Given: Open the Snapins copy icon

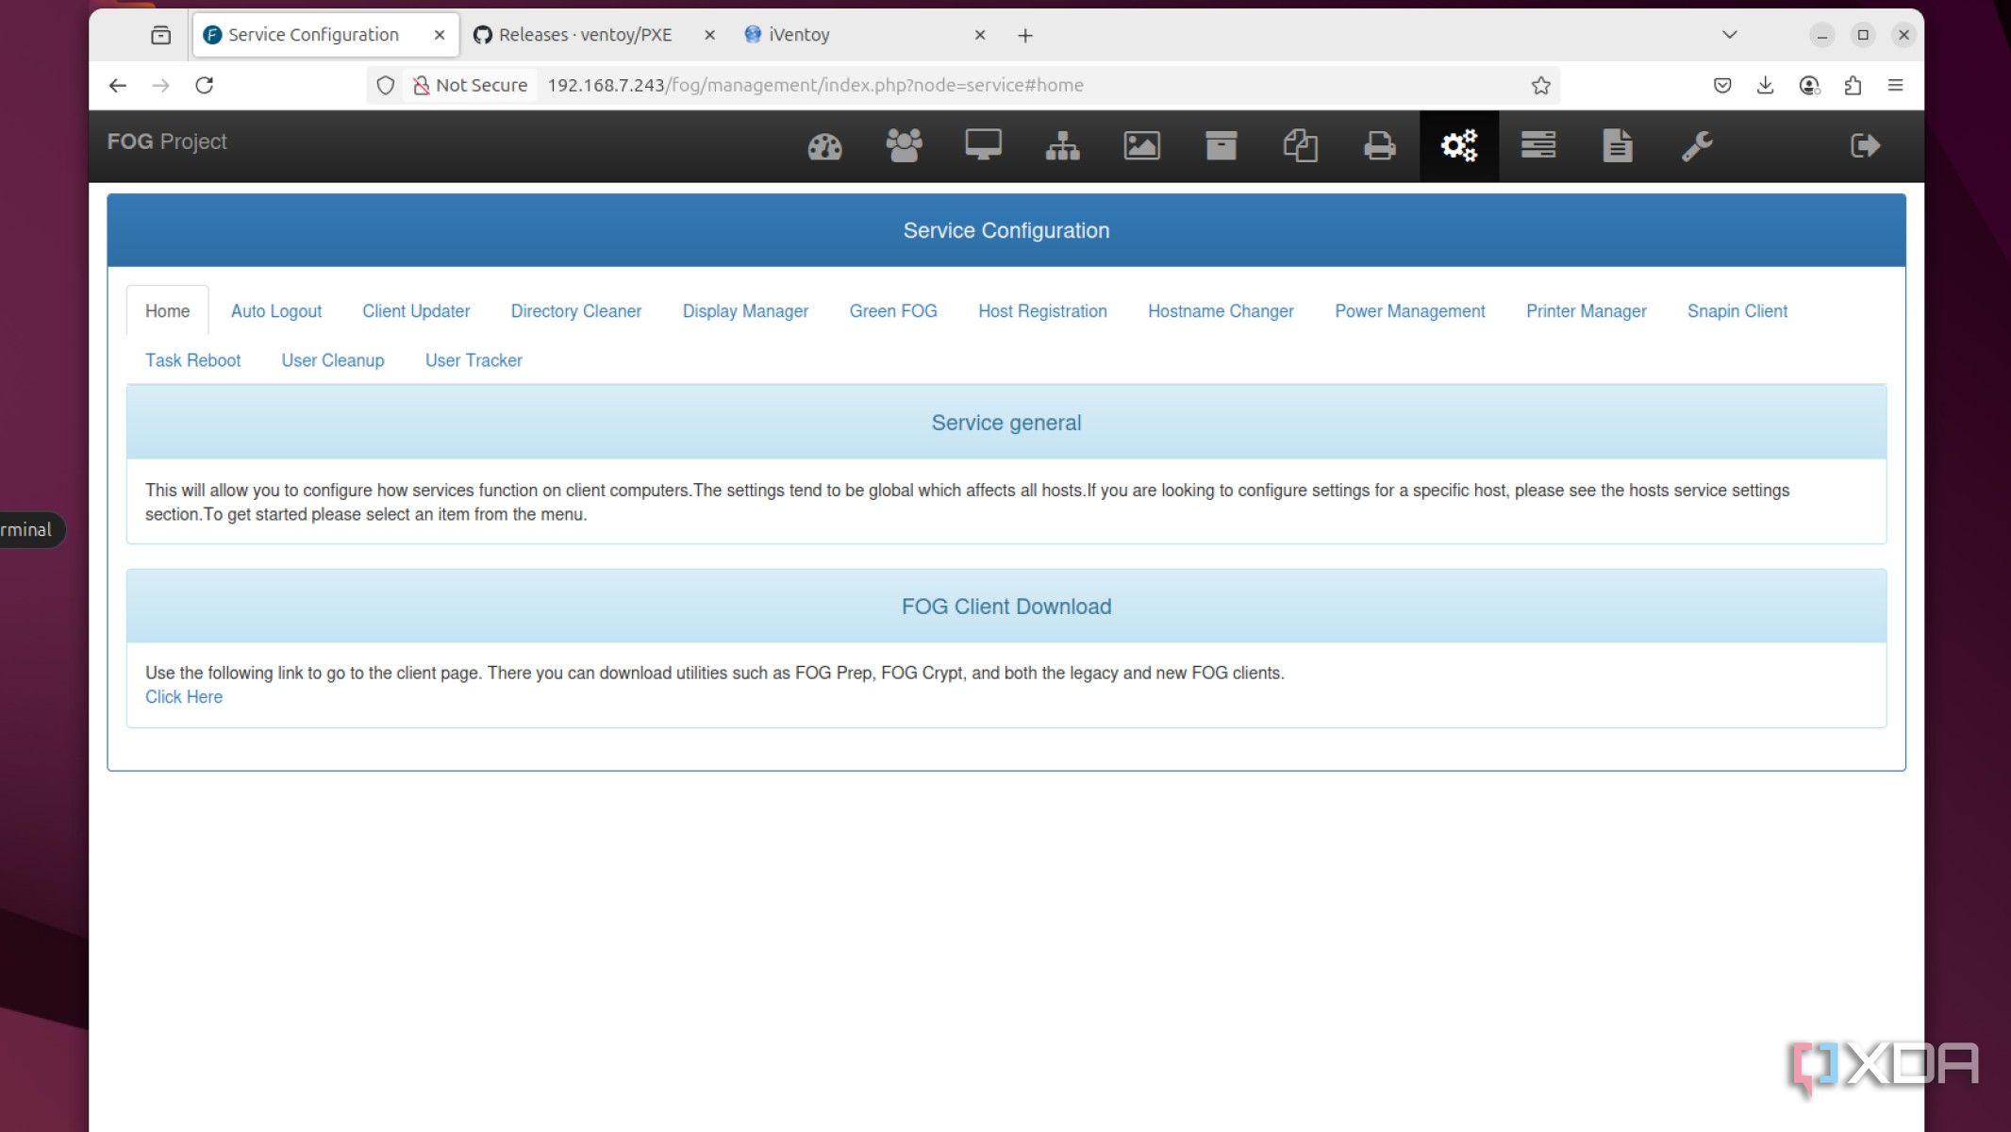Looking at the screenshot, I should pos(1300,146).
